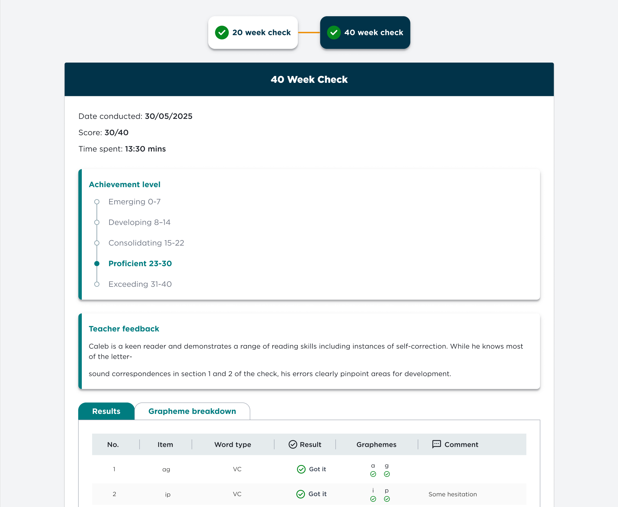Click the Got it check icon for item ag
The width and height of the screenshot is (618, 507).
pos(301,469)
